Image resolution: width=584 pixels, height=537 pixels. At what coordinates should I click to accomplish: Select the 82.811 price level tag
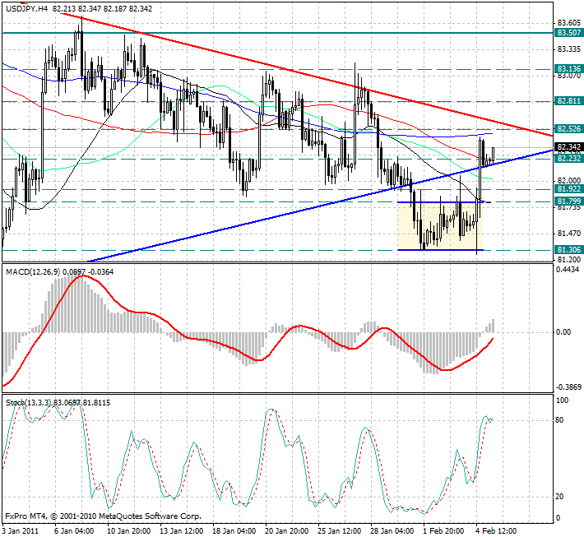[569, 100]
